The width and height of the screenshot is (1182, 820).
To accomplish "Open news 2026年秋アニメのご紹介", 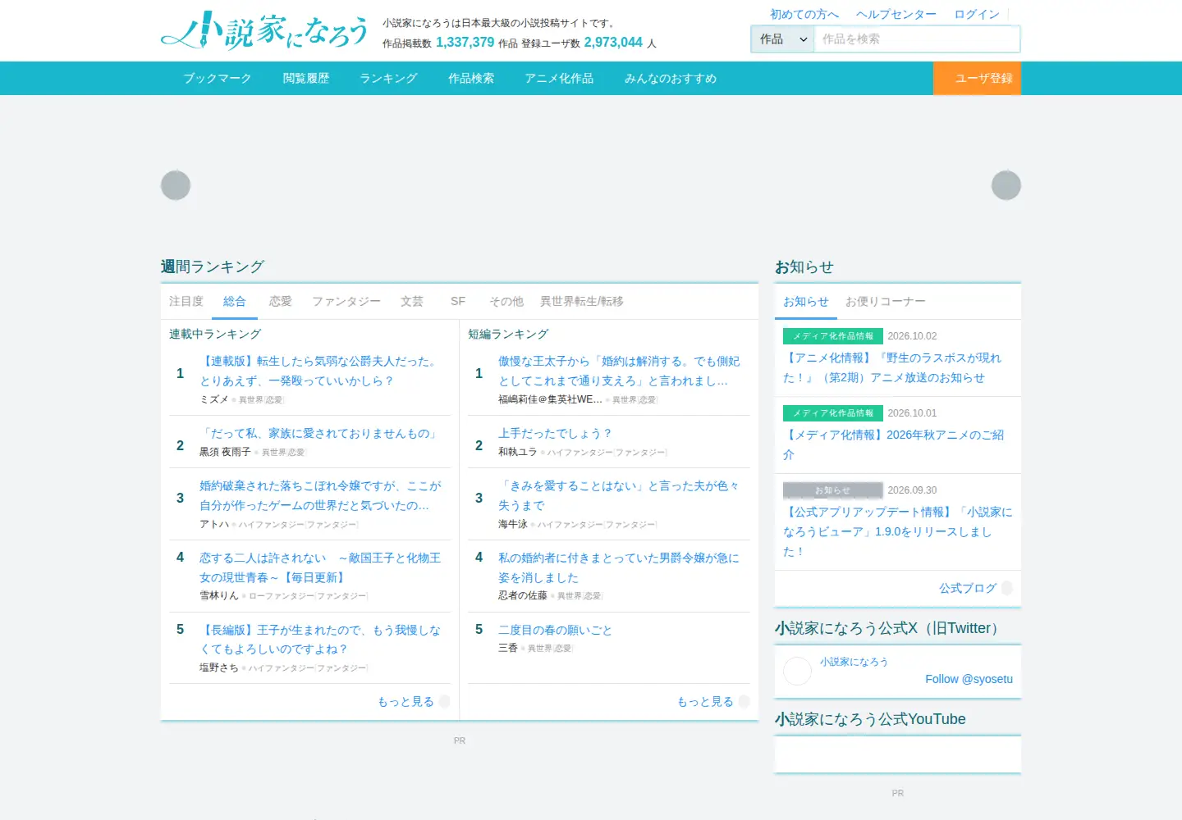I will 893,444.
